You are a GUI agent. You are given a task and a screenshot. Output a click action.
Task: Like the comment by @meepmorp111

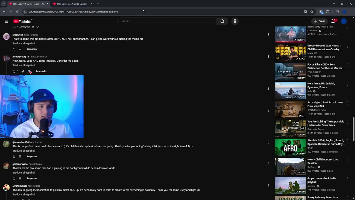click(x=14, y=71)
